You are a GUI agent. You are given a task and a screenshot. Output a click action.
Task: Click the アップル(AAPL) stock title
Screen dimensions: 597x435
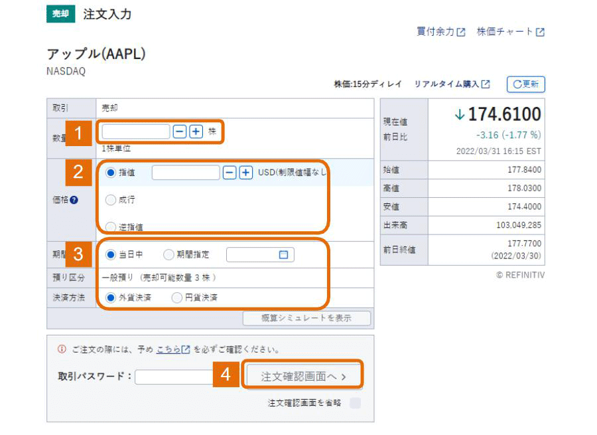[x=96, y=54]
